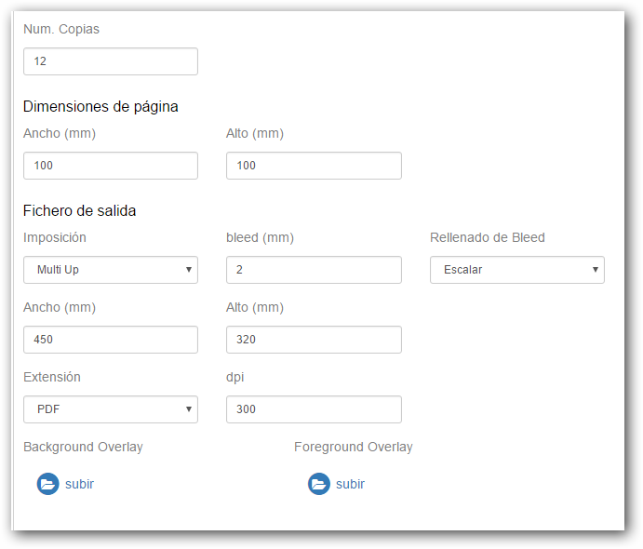The image size is (643, 549).
Task: Open the Extensión dropdown showing PDF
Action: click(111, 409)
